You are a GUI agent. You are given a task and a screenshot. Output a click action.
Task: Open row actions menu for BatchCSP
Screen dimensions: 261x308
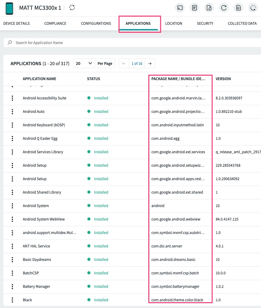coord(13,273)
